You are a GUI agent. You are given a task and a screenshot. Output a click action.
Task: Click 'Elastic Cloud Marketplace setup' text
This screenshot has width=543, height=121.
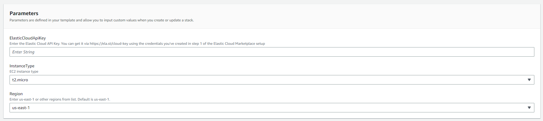click(239, 44)
